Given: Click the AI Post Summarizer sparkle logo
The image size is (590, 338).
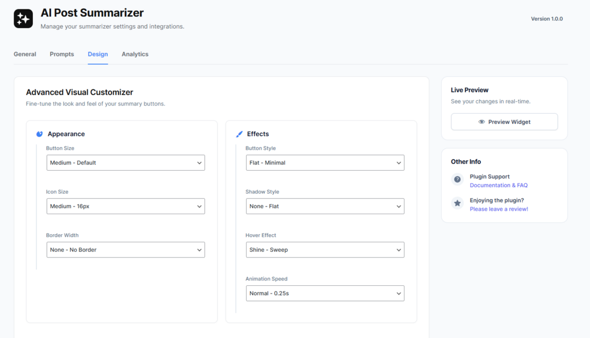Looking at the screenshot, I should click(23, 19).
